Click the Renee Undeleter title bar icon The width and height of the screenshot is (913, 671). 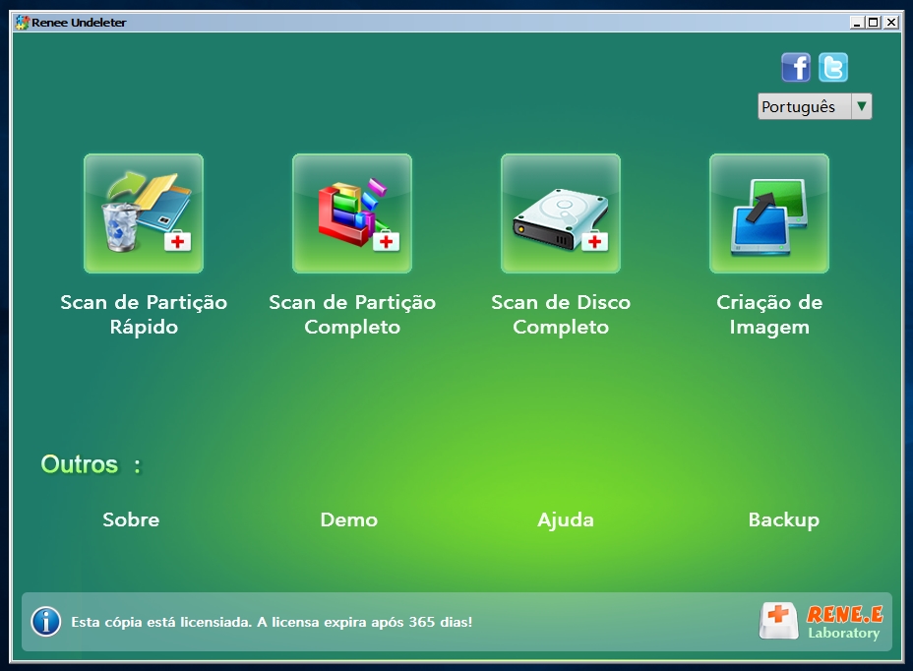coord(22,22)
